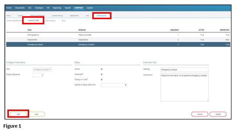
Task: Open the Status/Filters tab
Action: [74, 15]
